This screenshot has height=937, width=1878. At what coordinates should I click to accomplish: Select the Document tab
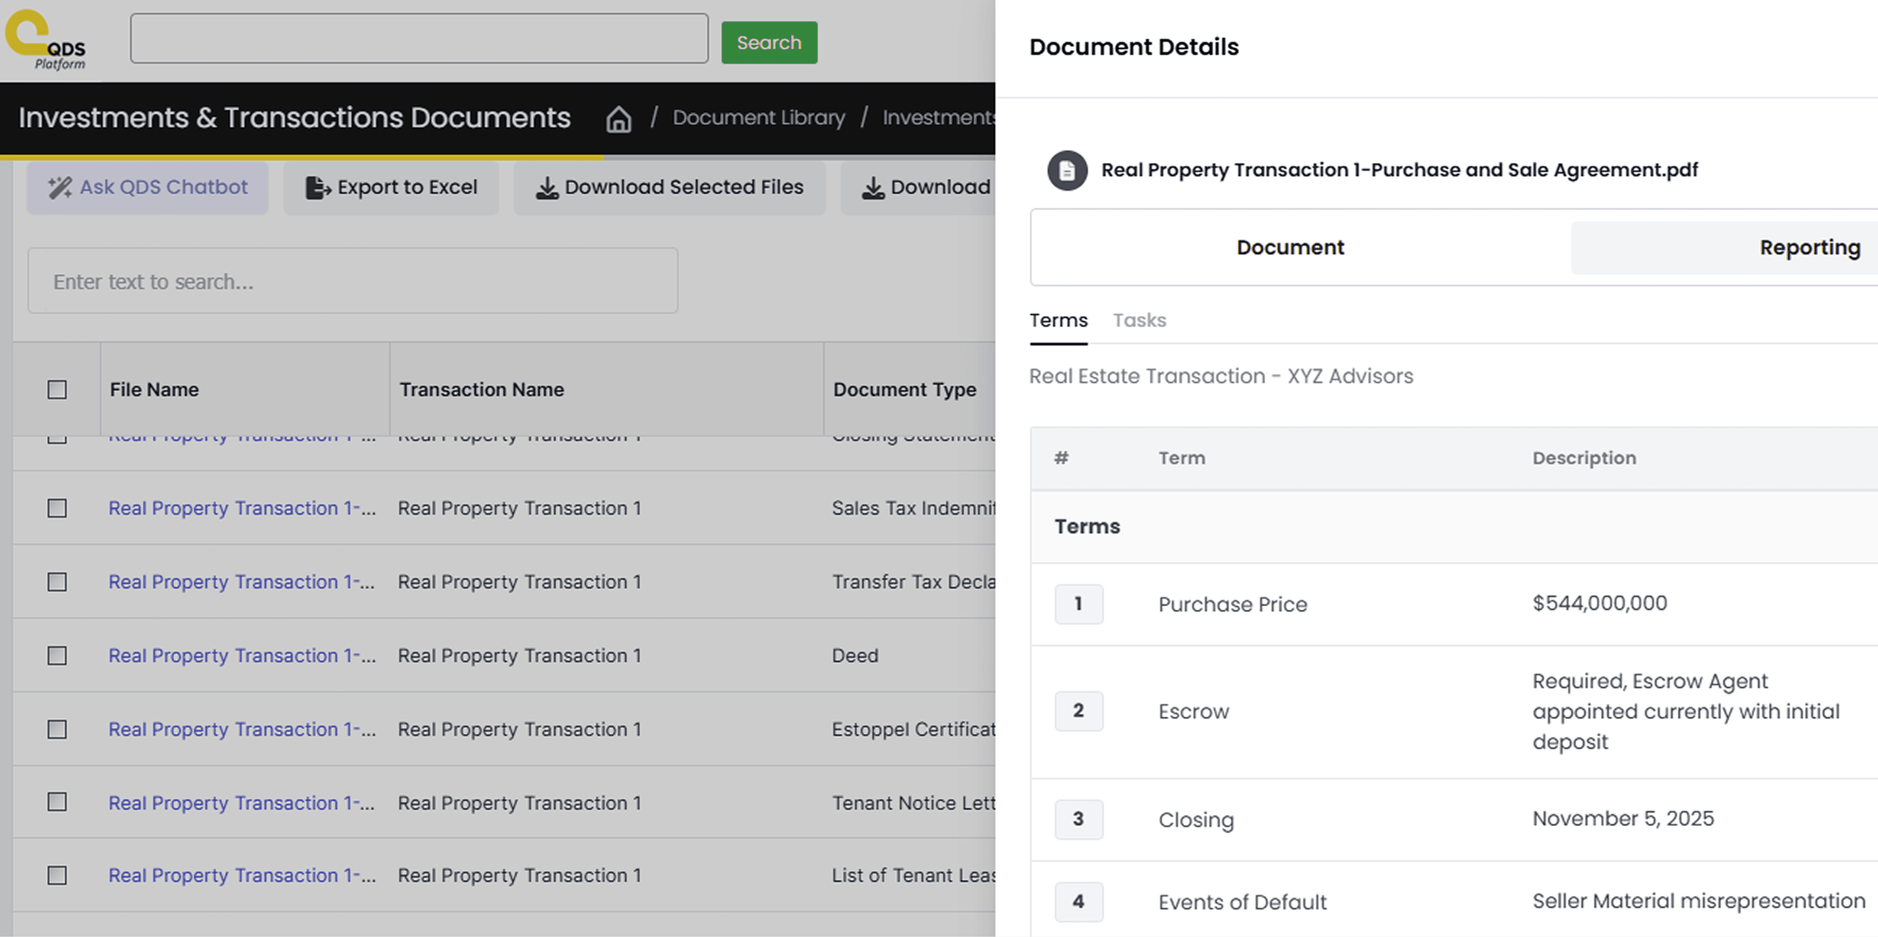point(1290,248)
